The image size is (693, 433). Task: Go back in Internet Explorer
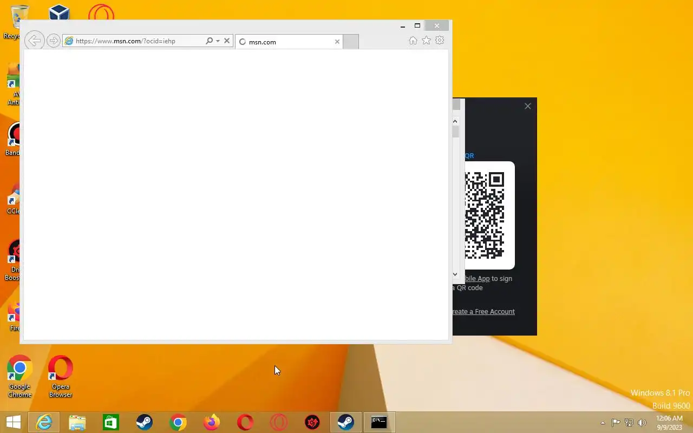[x=34, y=41]
